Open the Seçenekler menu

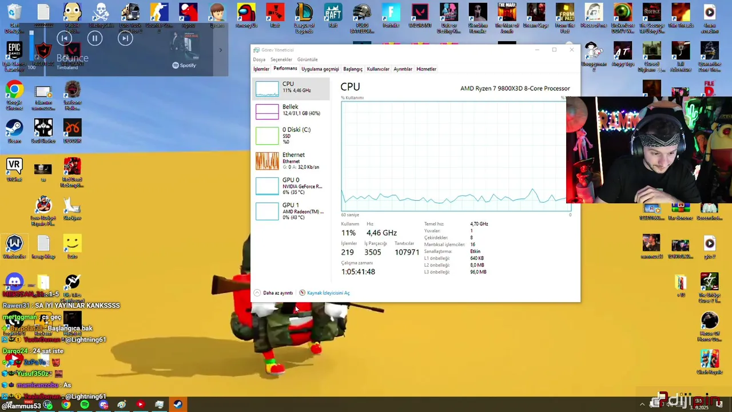tap(281, 60)
